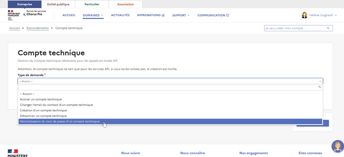The image size is (344, 157).
Task: Select the '-- Aucun --' option in list
Action: tap(170, 94)
